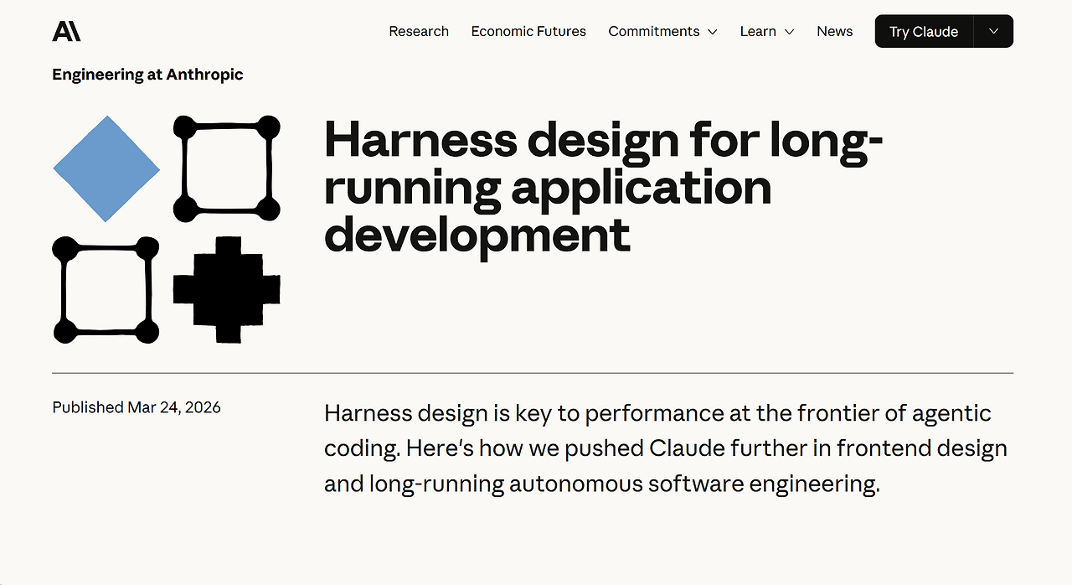
Task: Click the Try Claude button
Action: click(x=924, y=31)
